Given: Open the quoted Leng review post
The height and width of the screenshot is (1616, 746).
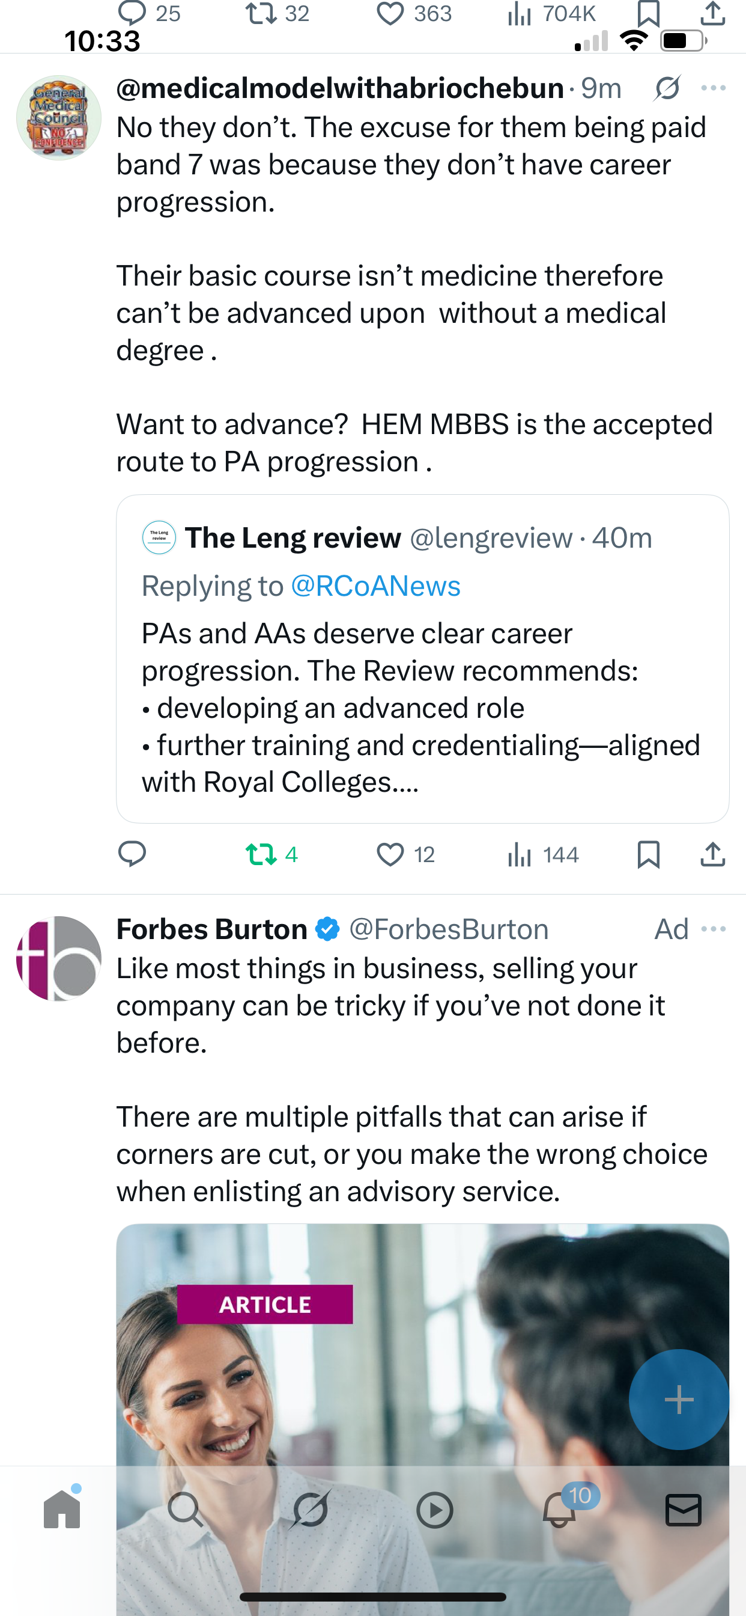Looking at the screenshot, I should click(422, 659).
